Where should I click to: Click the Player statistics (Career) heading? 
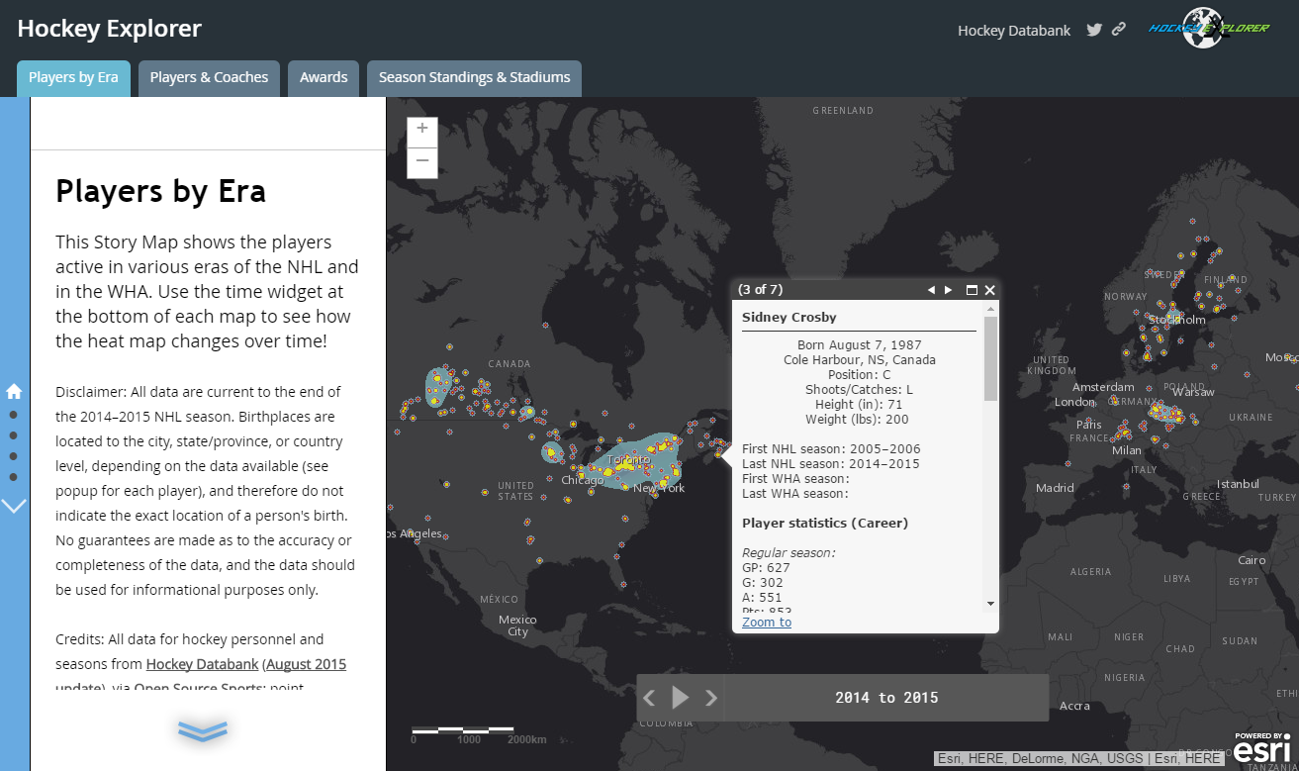point(825,523)
